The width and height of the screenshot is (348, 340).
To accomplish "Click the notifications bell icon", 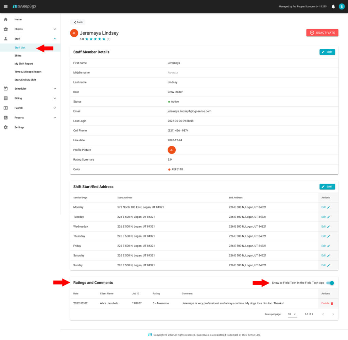I will click(x=333, y=6).
